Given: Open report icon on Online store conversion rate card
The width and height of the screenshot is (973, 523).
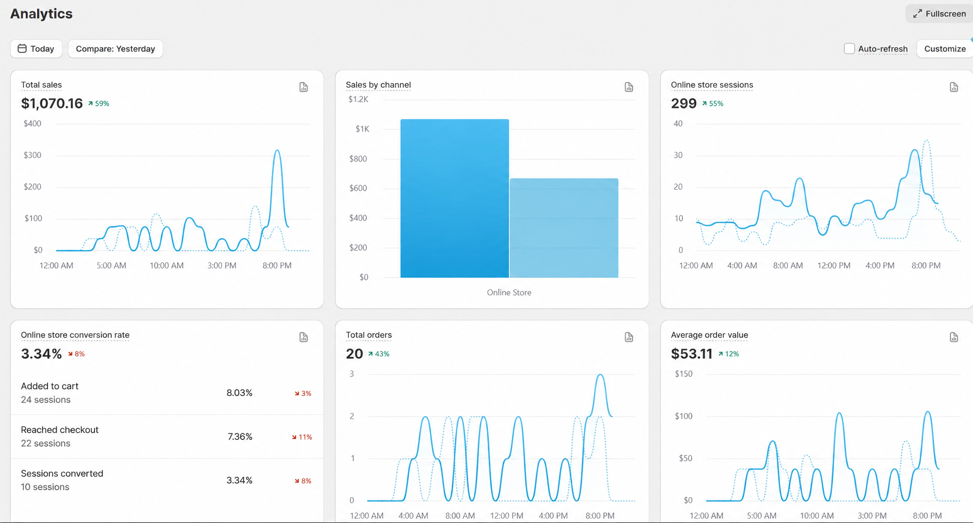Looking at the screenshot, I should (x=304, y=337).
